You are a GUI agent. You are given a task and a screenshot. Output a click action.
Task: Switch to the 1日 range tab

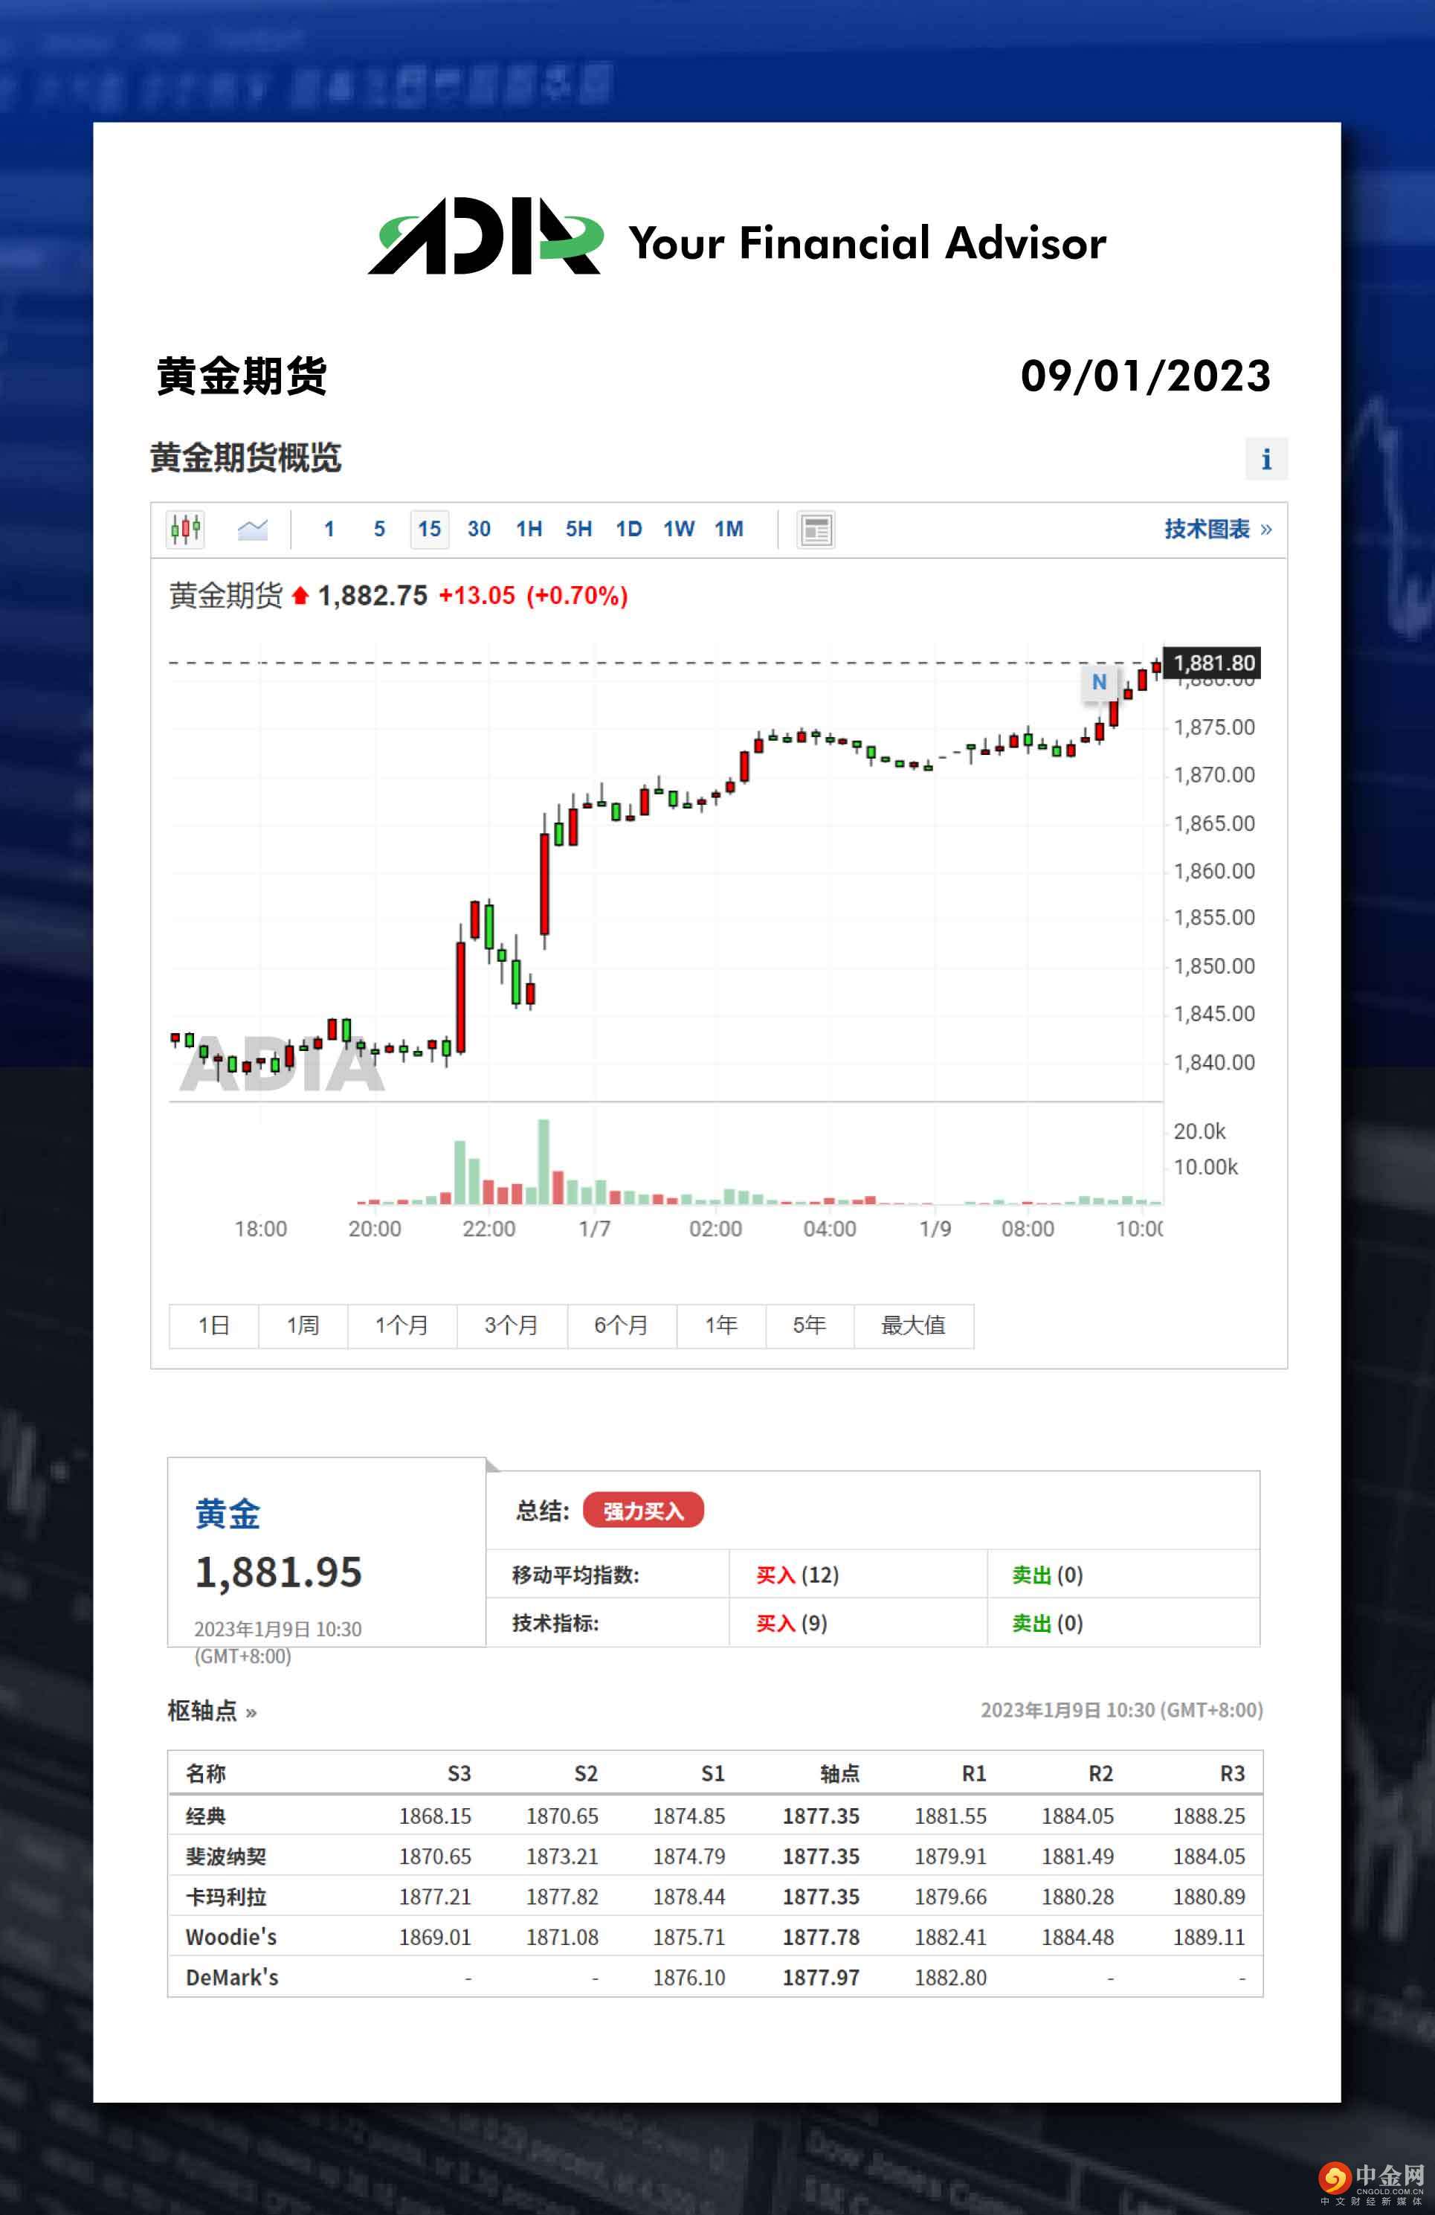coord(213,1325)
